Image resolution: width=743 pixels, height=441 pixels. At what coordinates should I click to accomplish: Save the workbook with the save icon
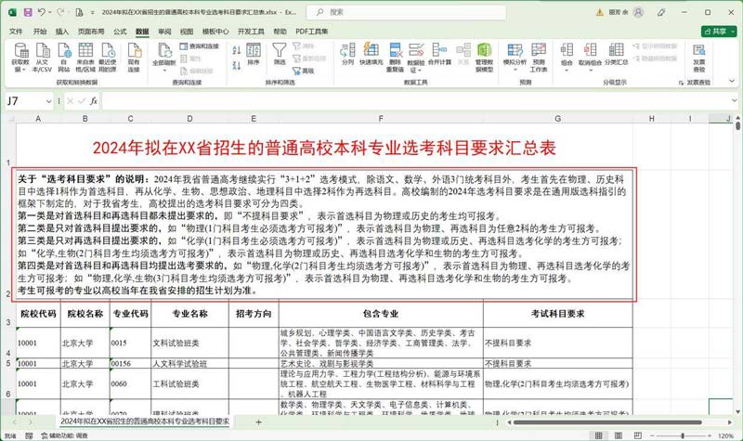click(28, 12)
